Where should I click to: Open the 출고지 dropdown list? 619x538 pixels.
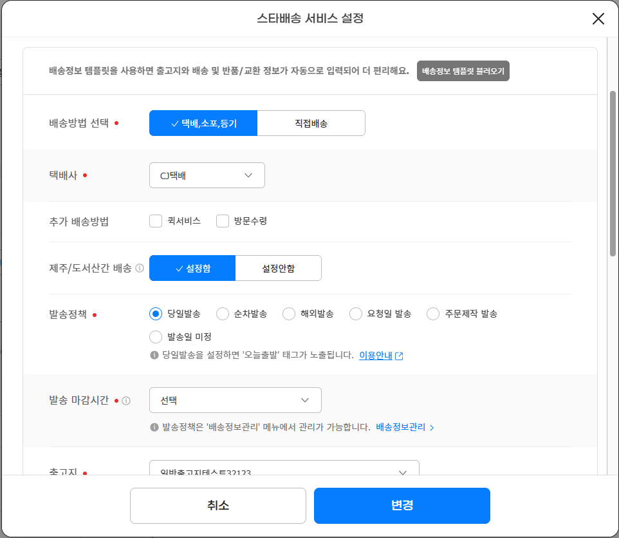click(284, 471)
